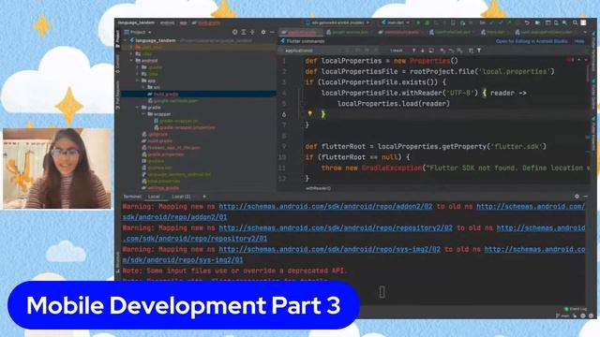600x337 pixels.
Task: Open the main.dart run configuration dropdown
Action: (396, 22)
